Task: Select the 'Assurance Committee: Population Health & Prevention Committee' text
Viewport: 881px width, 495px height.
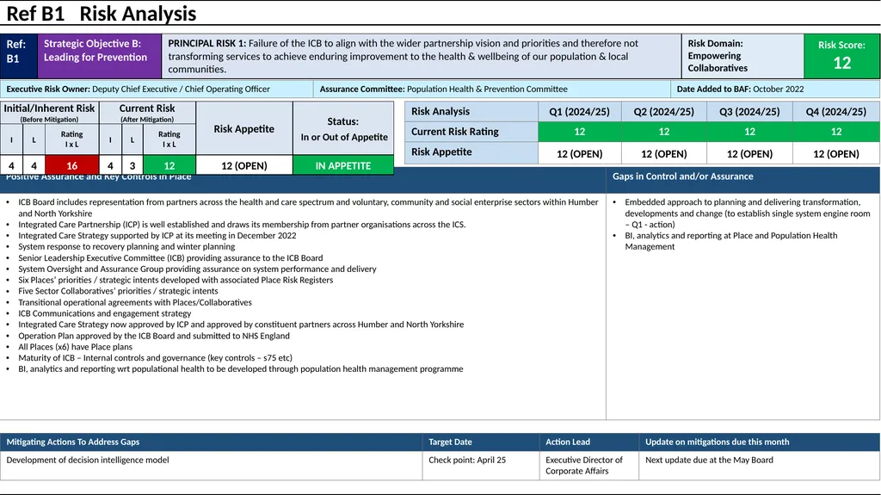Action: 443,89
